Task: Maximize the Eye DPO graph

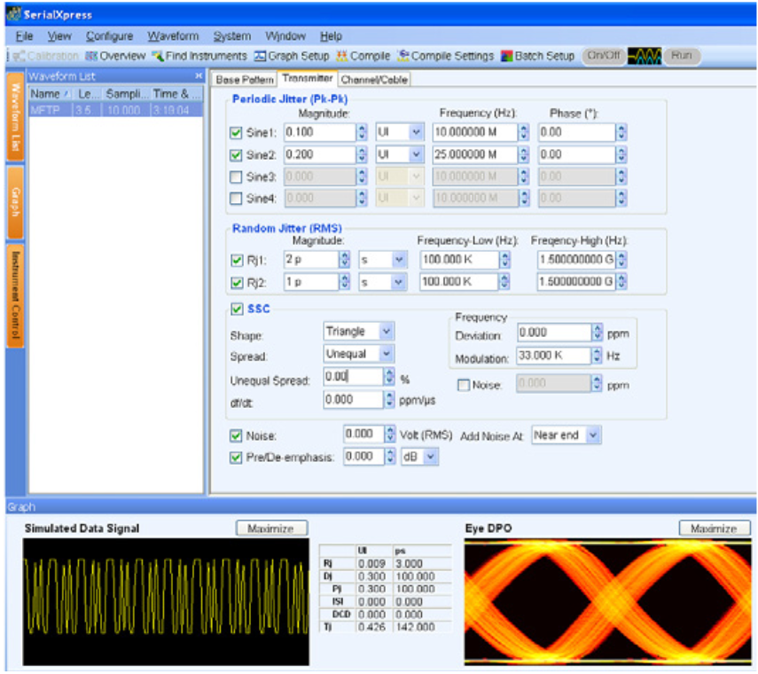Action: click(x=714, y=528)
